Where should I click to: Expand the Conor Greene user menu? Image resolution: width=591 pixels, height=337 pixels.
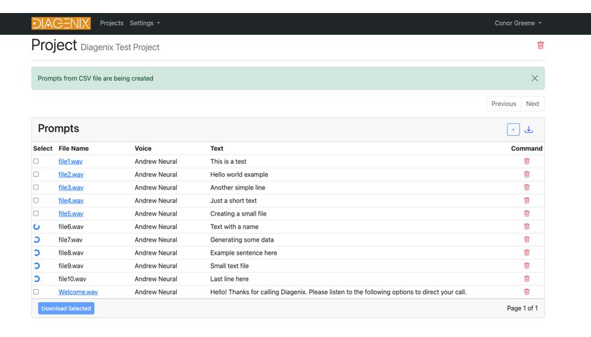point(518,23)
